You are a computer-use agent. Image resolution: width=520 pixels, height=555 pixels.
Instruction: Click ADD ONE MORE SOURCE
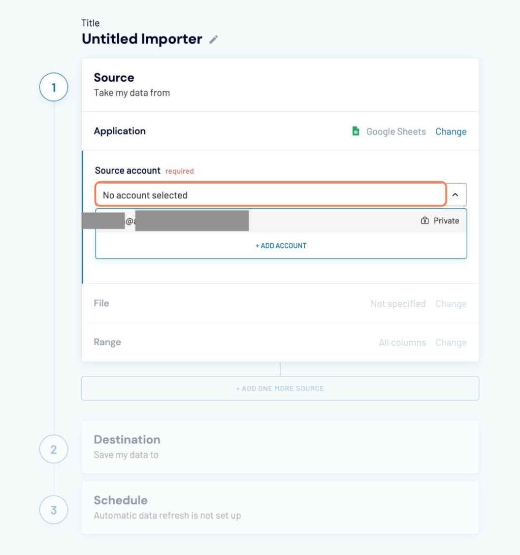tap(280, 388)
